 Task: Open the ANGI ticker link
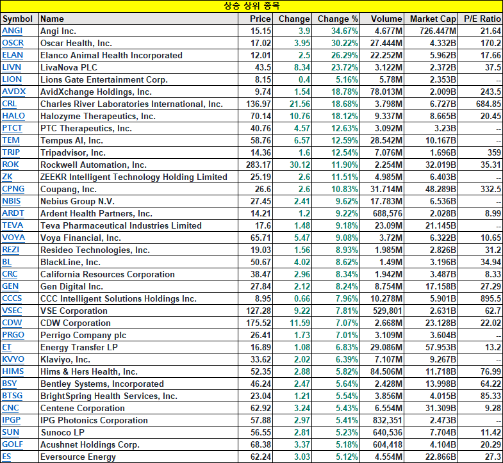[12, 31]
